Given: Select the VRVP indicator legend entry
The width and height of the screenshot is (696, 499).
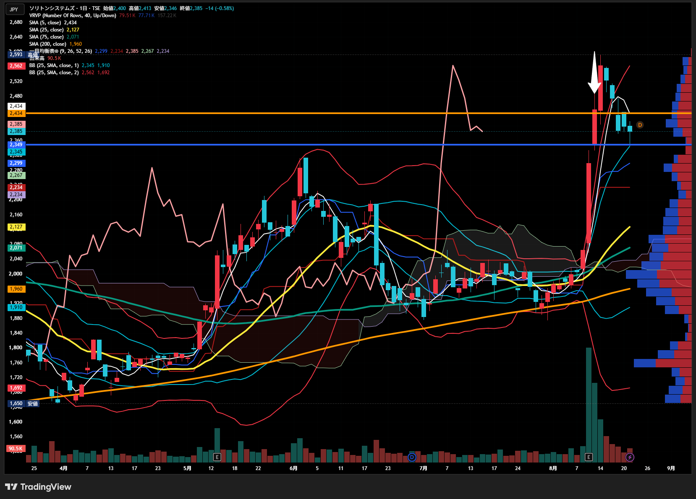Looking at the screenshot, I should pyautogui.click(x=73, y=16).
